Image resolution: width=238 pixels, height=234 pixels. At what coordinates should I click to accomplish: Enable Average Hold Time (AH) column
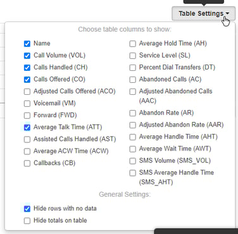(132, 44)
